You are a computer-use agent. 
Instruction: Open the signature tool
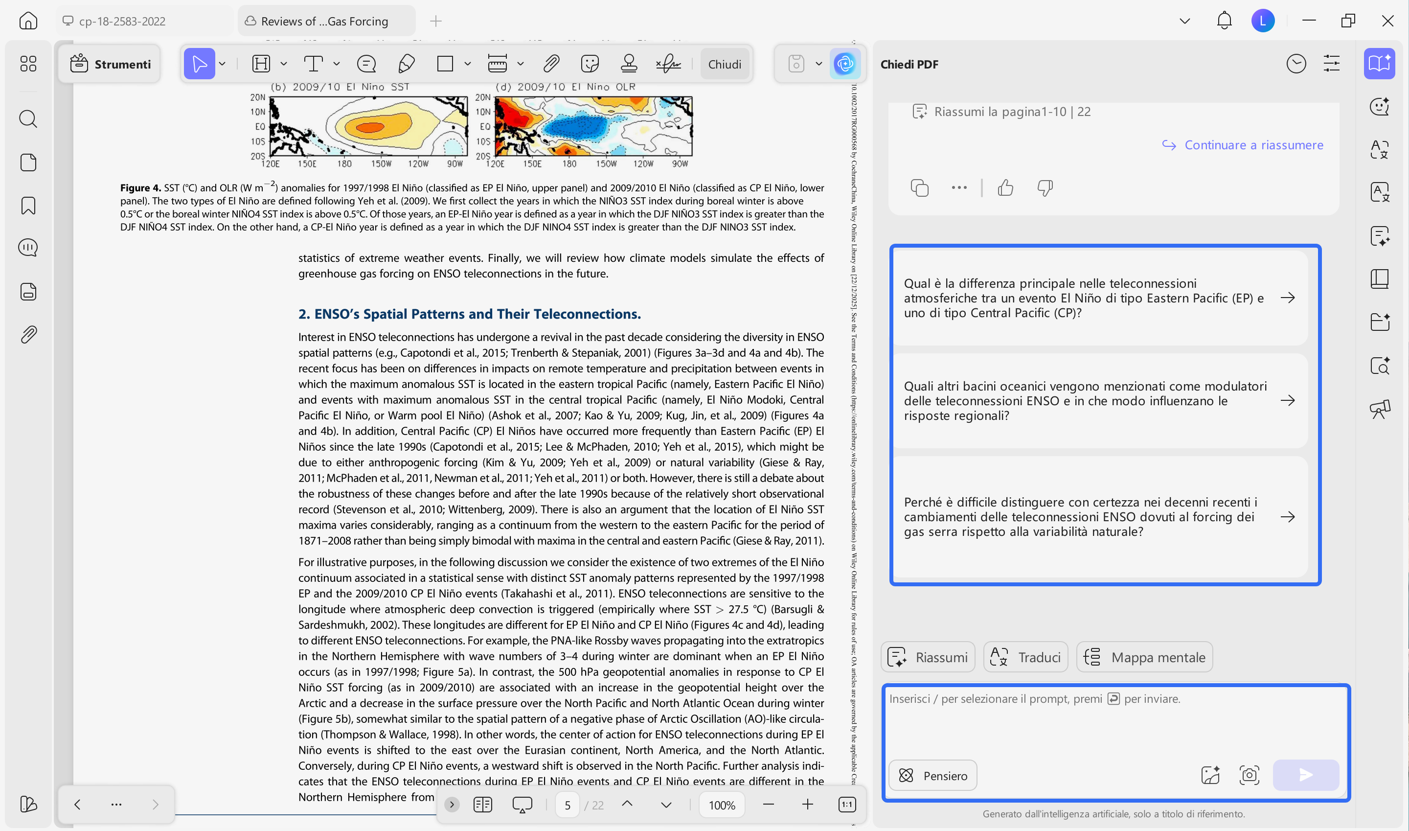tap(668, 64)
